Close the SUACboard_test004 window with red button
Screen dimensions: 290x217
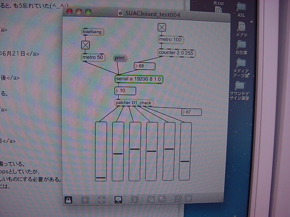coord(69,12)
